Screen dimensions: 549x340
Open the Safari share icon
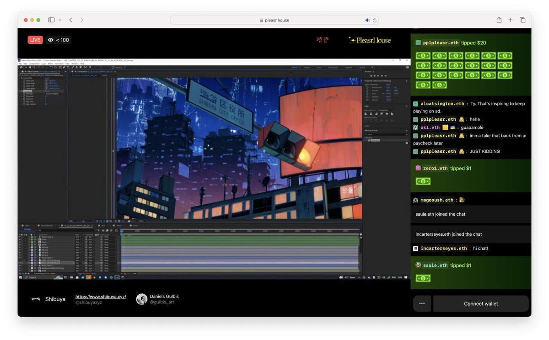(499, 20)
